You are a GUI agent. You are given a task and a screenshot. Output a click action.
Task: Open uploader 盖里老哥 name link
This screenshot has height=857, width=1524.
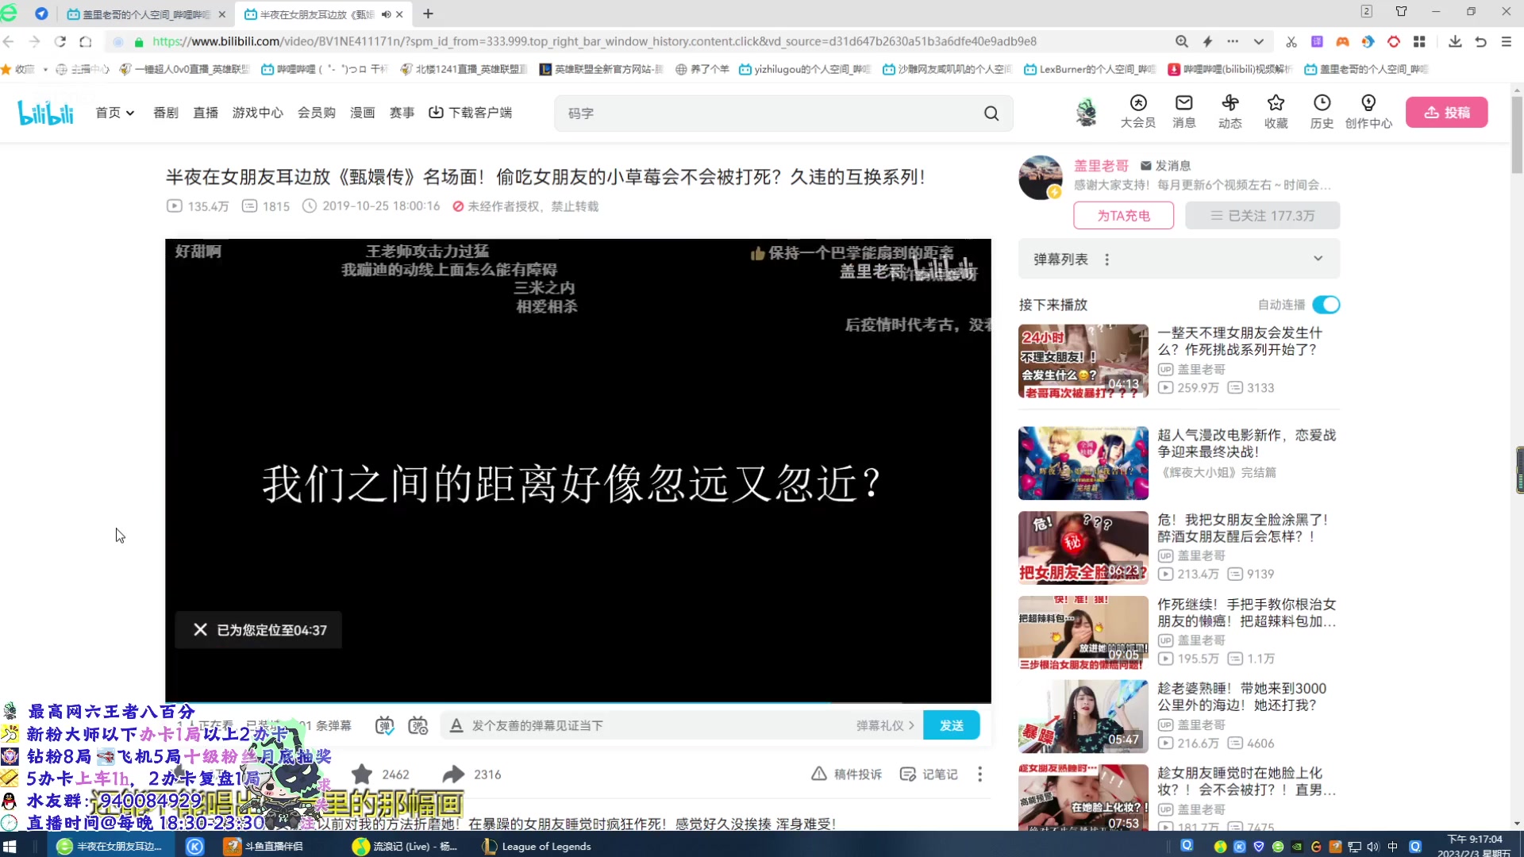(x=1101, y=166)
